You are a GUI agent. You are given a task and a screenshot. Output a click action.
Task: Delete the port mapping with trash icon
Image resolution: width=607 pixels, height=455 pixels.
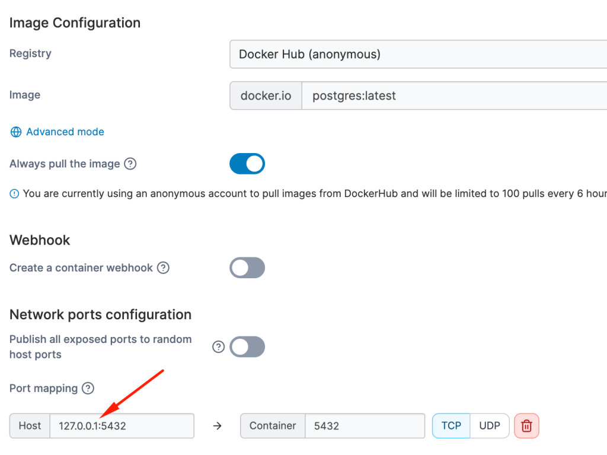[526, 425]
